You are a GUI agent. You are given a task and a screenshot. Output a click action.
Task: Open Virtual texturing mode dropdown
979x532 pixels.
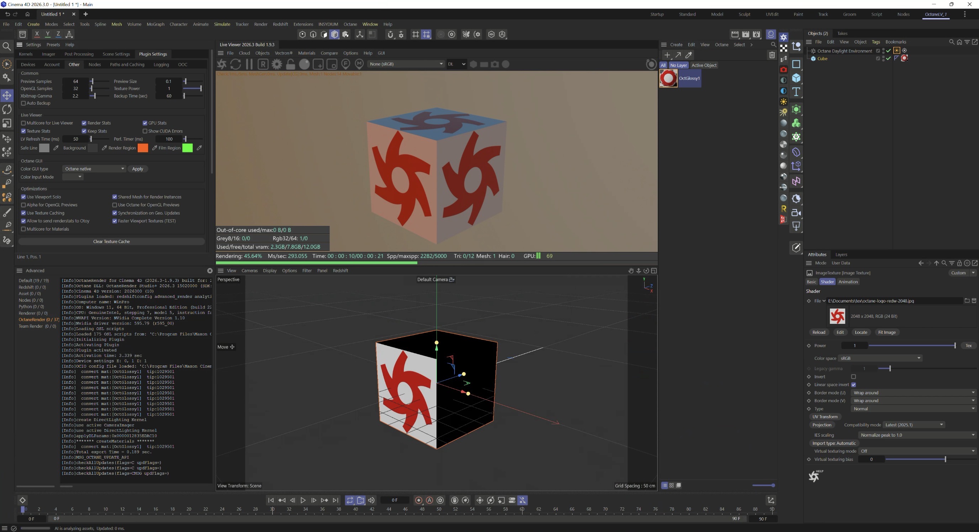pyautogui.click(x=917, y=451)
